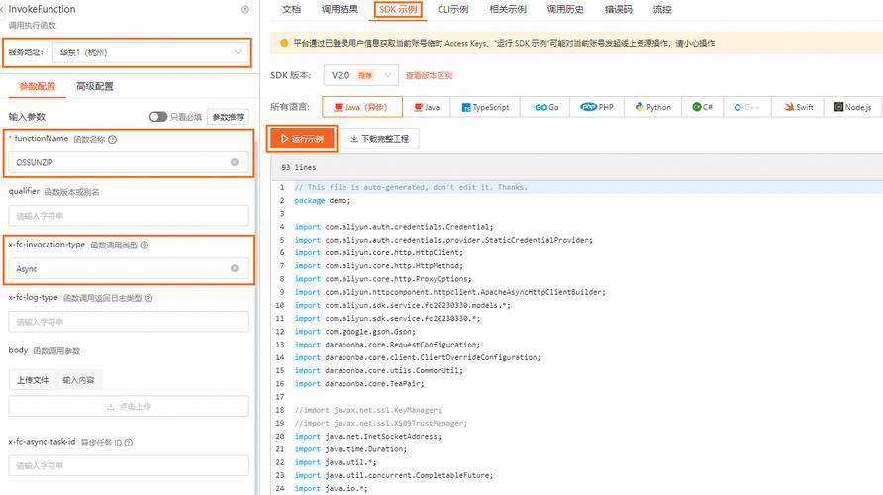Screen dimensions: 883x495
Task: Open the SDK version V2.0 dropdown
Action: tap(360, 75)
